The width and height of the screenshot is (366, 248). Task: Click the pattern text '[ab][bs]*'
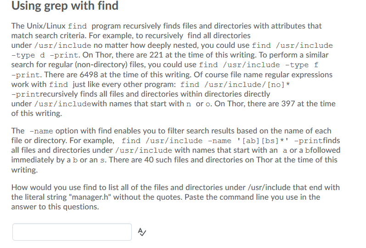pyautogui.click(x=263, y=141)
